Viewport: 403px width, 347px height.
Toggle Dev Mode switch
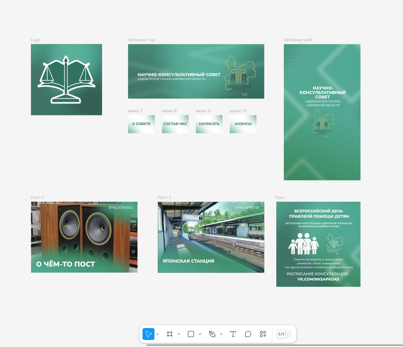(x=284, y=334)
